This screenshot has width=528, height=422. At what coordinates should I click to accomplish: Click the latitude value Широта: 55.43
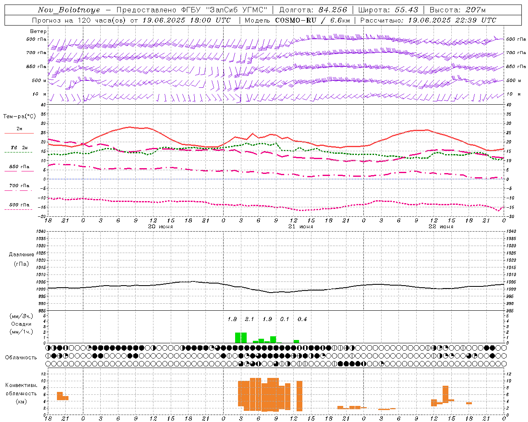point(388,10)
